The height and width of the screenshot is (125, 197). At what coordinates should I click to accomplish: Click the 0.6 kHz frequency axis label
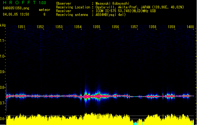click(x=3, y=119)
